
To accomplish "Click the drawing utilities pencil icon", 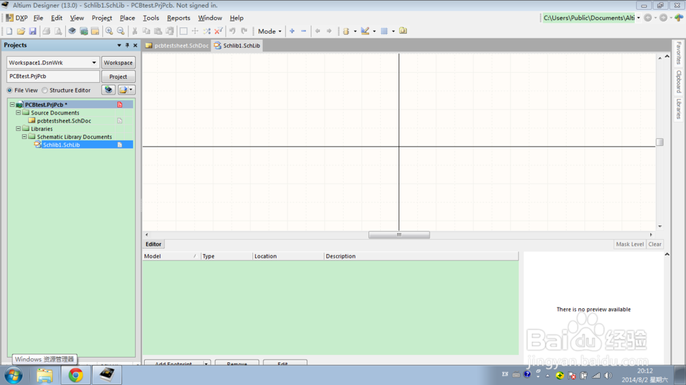I will click(x=365, y=31).
